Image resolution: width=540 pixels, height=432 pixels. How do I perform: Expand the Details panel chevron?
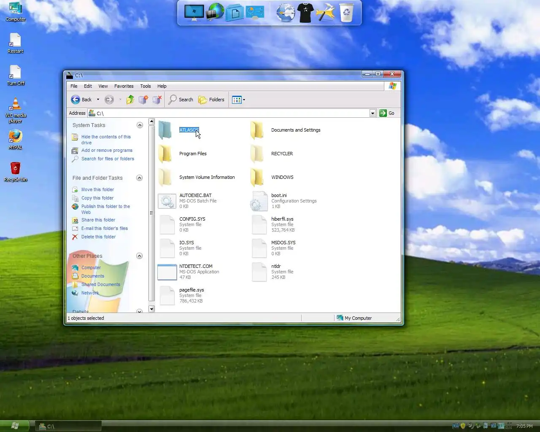[140, 311]
